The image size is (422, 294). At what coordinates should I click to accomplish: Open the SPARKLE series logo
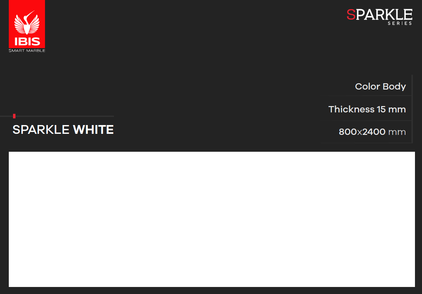tap(379, 17)
